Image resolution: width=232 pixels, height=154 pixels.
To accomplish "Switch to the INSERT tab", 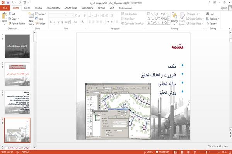I will 27,8.
